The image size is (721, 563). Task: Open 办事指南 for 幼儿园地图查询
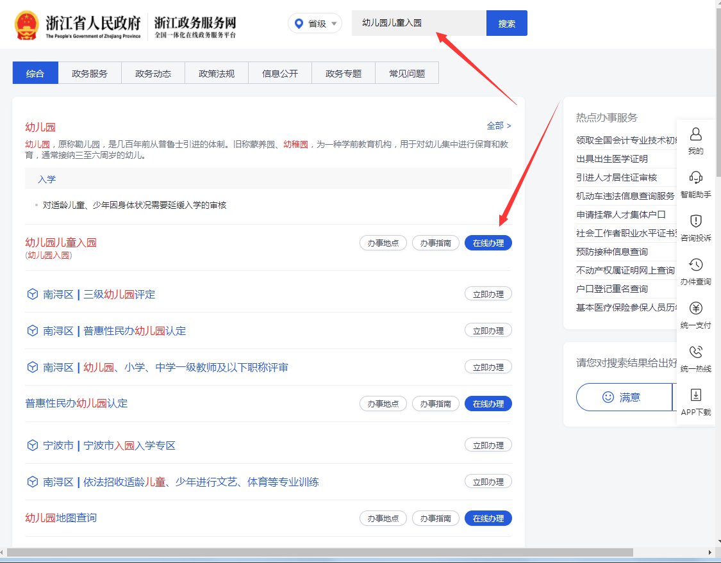click(x=435, y=518)
